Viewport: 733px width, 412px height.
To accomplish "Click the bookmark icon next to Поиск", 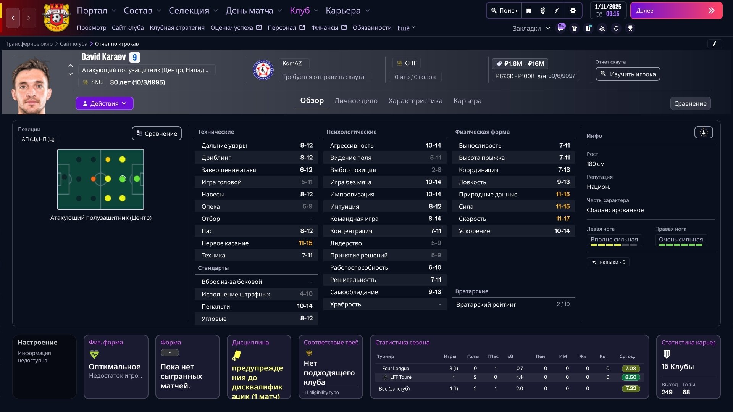I will pyautogui.click(x=529, y=11).
